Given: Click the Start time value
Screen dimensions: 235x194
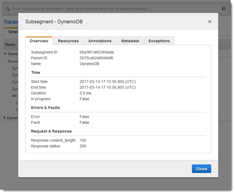Looking at the screenshot, I should (x=108, y=82).
